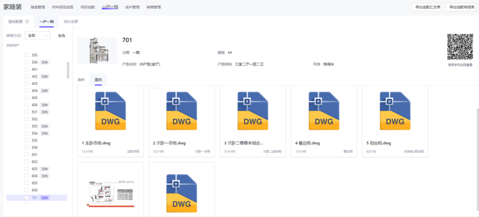Click the DWG icon in second row
This screenshot has height=217, width=479.
pos(181,193)
